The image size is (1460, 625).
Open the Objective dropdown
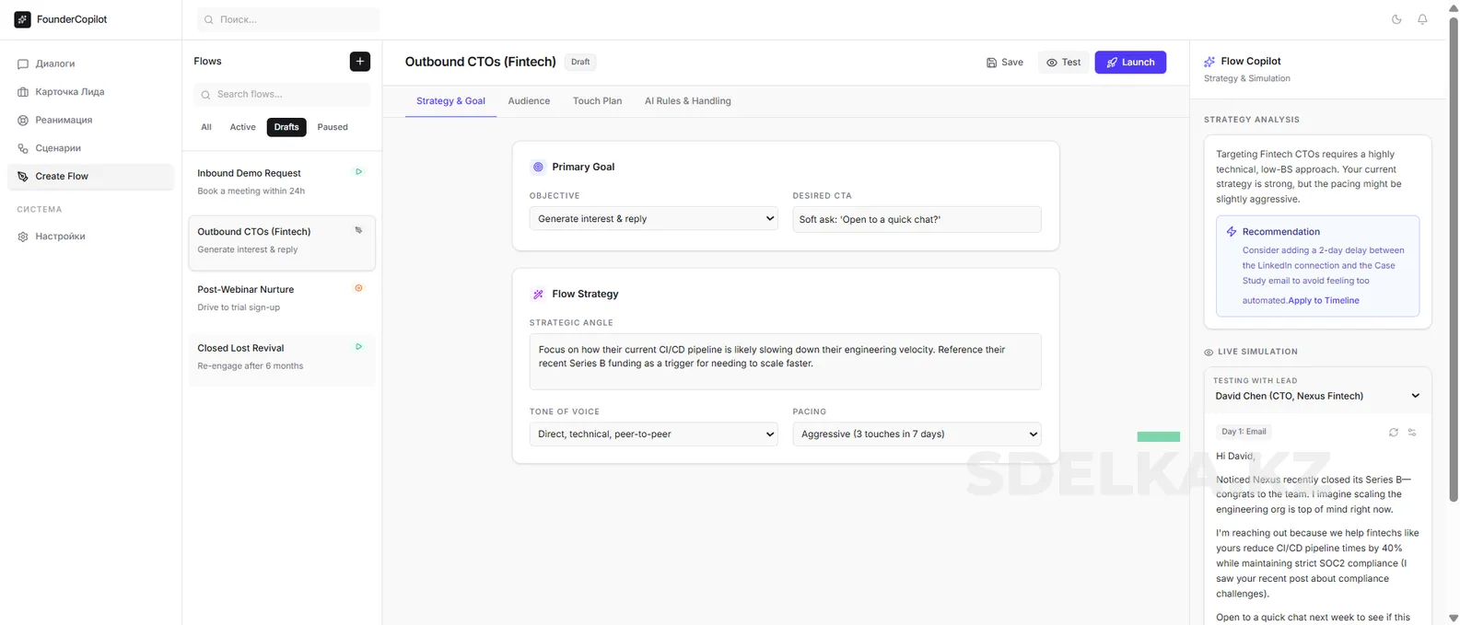(x=653, y=219)
